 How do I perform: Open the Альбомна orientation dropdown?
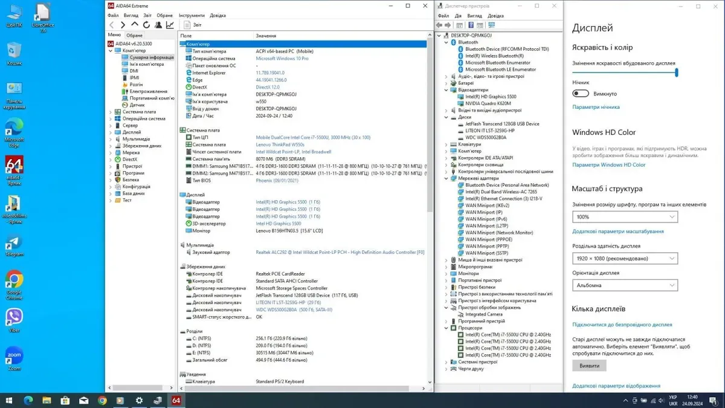(625, 285)
